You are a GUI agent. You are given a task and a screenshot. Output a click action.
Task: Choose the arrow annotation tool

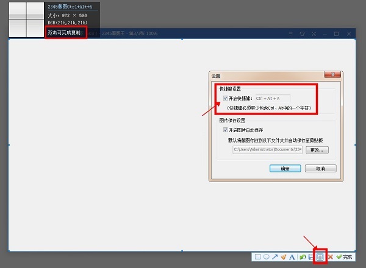(x=274, y=258)
